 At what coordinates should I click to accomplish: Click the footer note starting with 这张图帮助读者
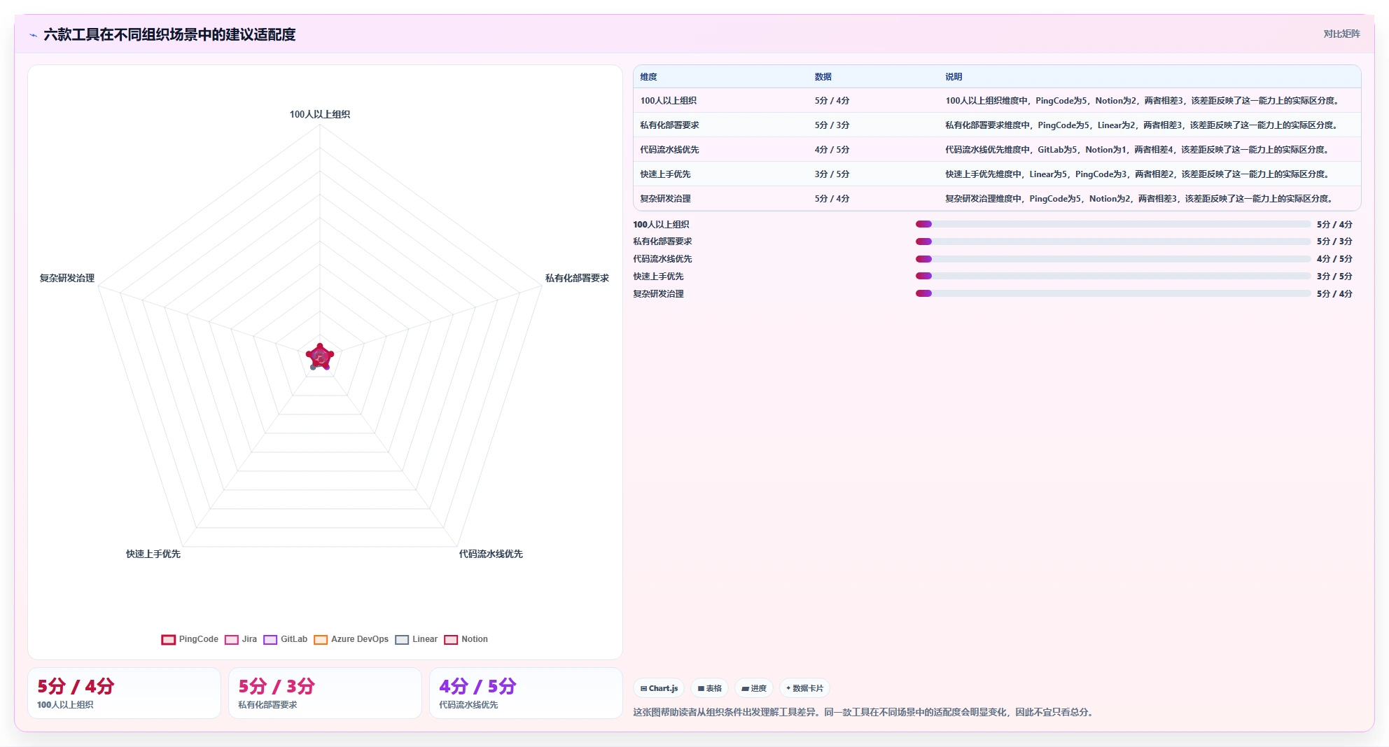[865, 712]
